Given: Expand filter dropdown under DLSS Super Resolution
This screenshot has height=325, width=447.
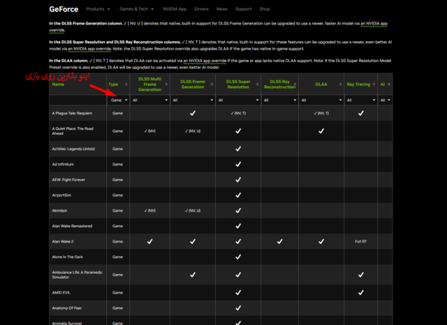Looking at the screenshot, I should [238, 100].
